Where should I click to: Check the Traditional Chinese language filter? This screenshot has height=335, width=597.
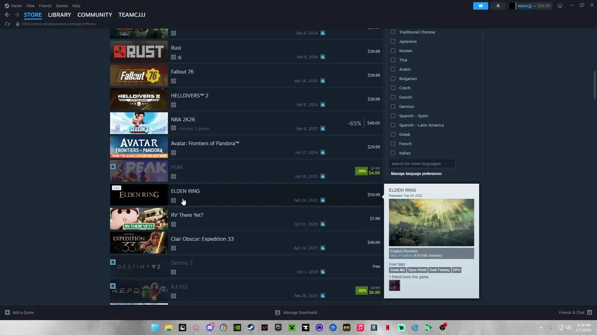coord(393,32)
